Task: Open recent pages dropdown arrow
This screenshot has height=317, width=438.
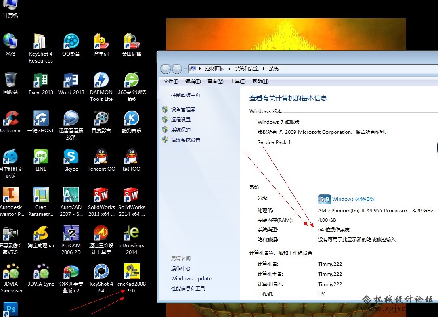Action: [x=185, y=69]
